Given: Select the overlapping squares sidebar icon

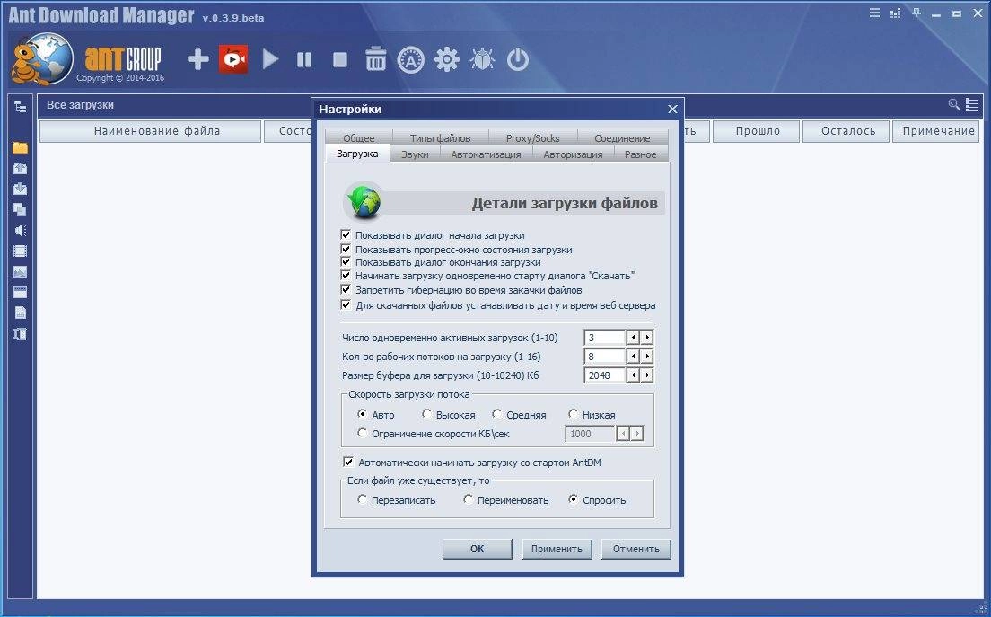Looking at the screenshot, I should [x=21, y=209].
